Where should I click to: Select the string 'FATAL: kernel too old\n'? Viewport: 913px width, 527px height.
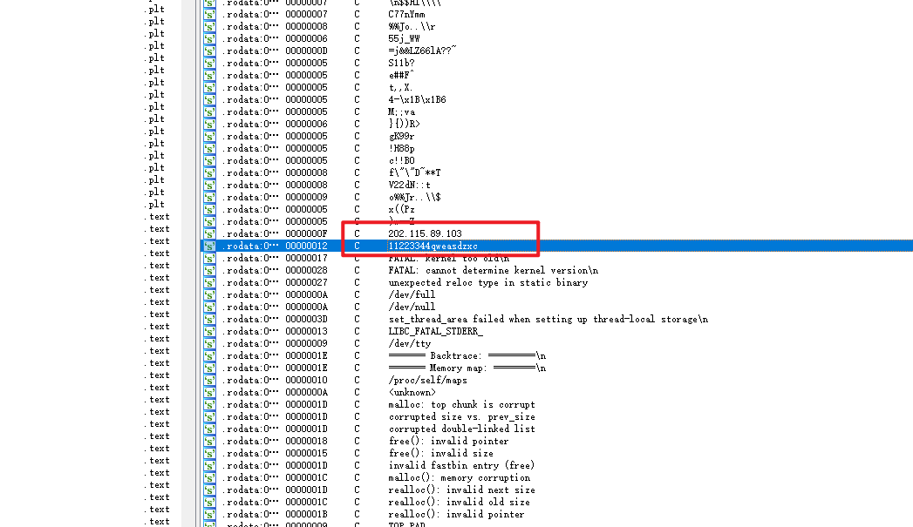(x=449, y=258)
